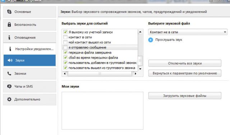Click the events list scroll down arrow

click(x=140, y=69)
